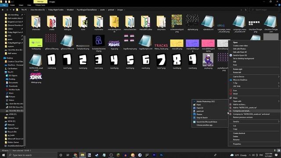Choose Delete in the context menu

coord(235,136)
